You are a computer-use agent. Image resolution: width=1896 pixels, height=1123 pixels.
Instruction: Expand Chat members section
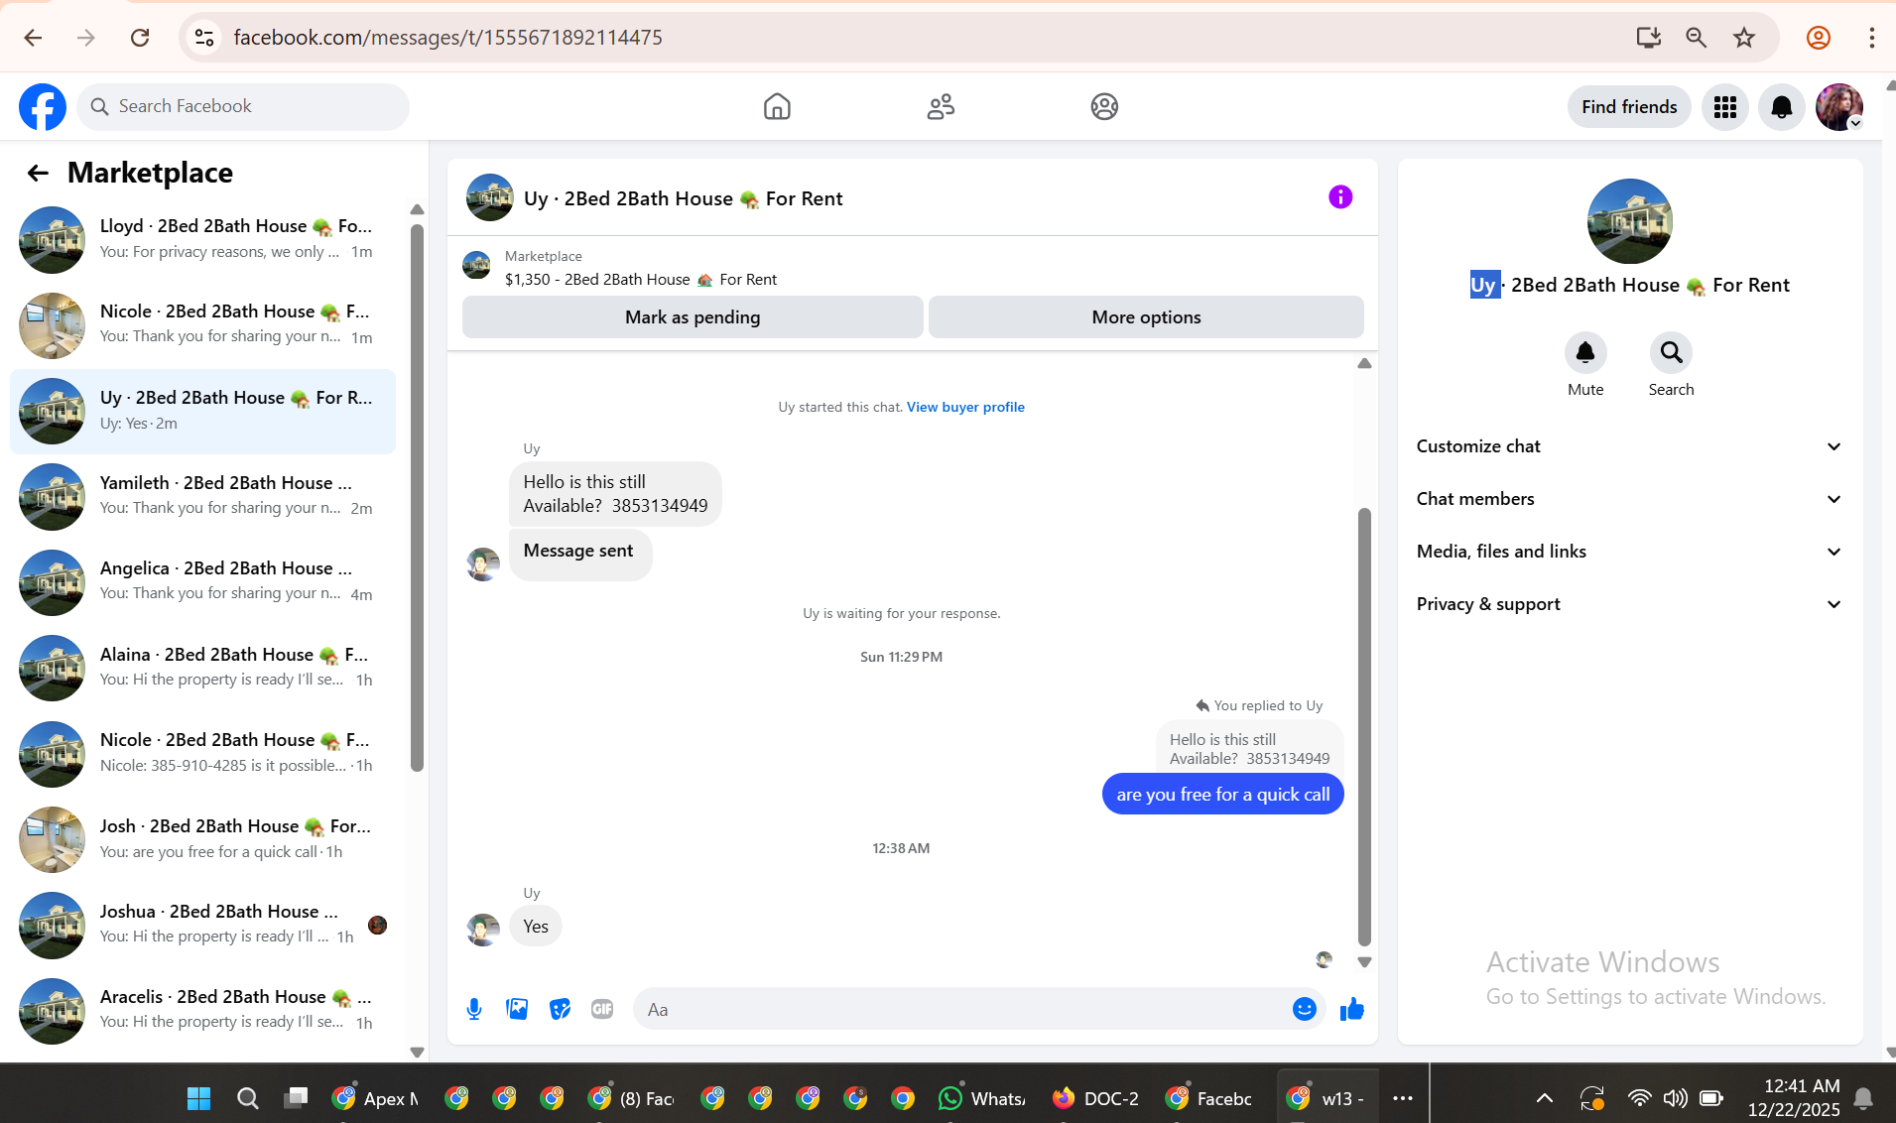point(1629,499)
